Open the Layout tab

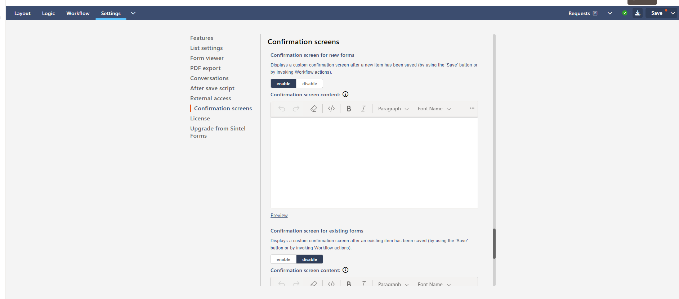coord(22,13)
